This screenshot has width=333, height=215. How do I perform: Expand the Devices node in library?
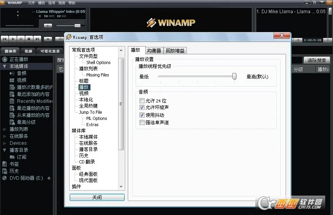(4, 143)
